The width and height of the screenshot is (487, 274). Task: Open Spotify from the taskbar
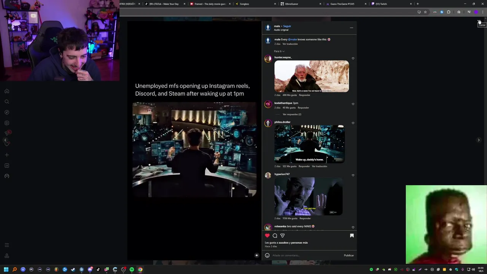(x=132, y=269)
